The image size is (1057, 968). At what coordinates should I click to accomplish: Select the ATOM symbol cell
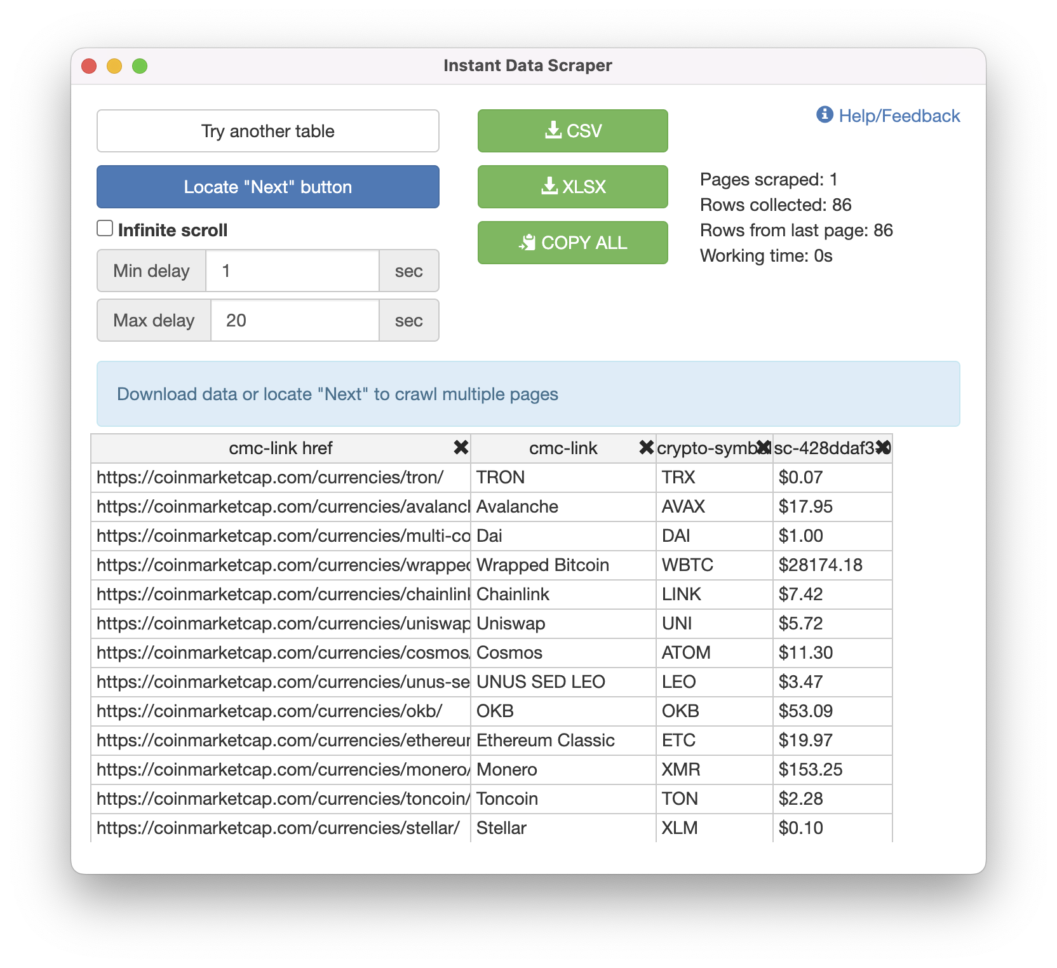coord(714,653)
